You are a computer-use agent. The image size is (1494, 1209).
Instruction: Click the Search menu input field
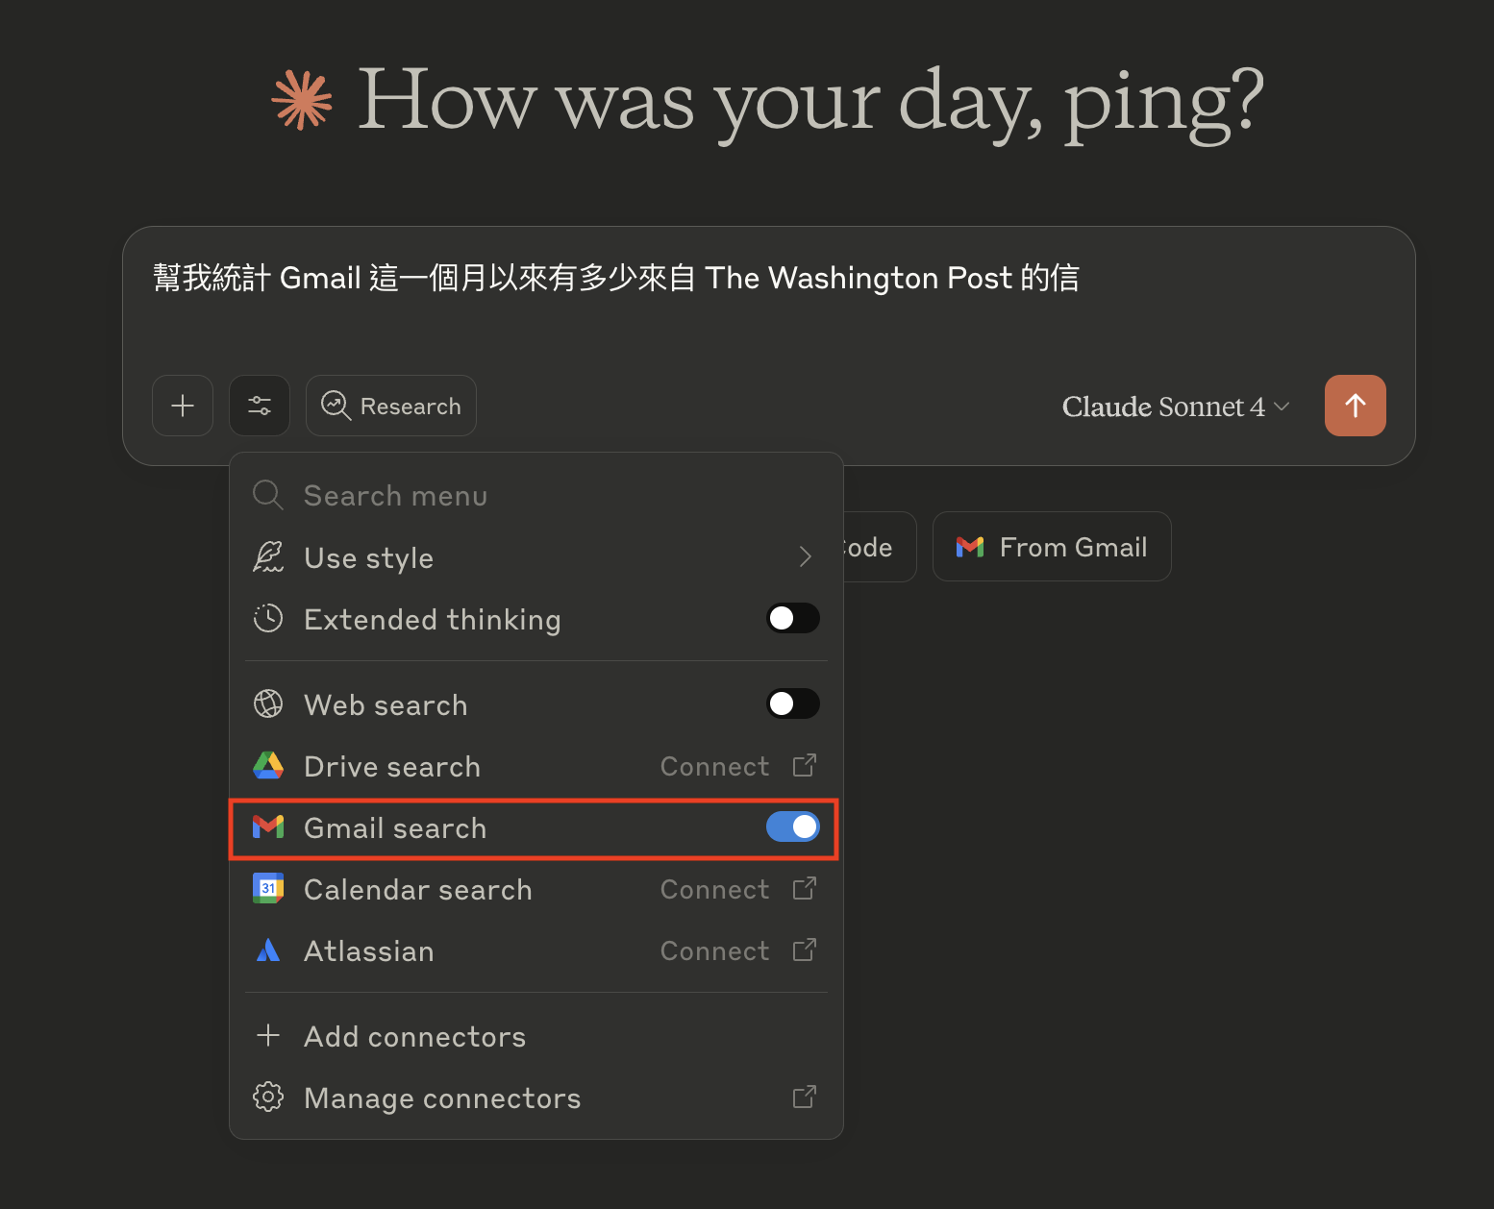[538, 496]
